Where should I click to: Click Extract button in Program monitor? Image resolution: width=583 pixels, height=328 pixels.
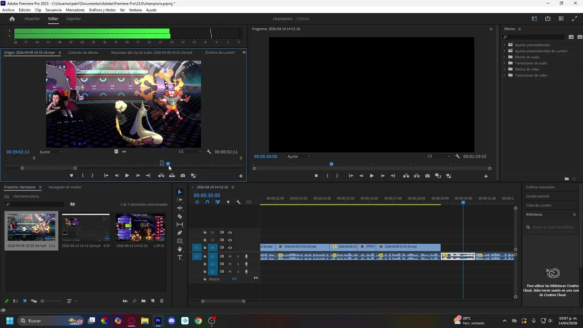(416, 176)
